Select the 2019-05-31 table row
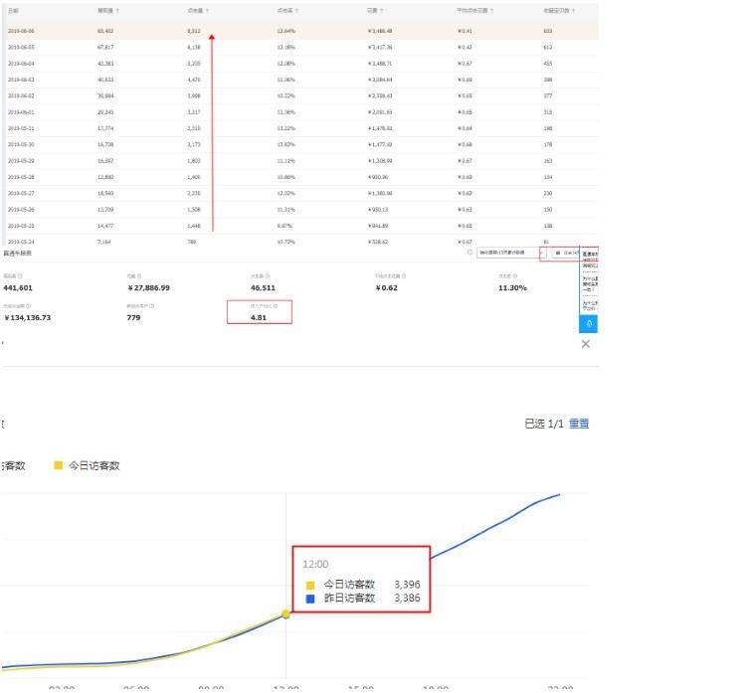Image resolution: width=753 pixels, height=693 pixels. (300, 128)
